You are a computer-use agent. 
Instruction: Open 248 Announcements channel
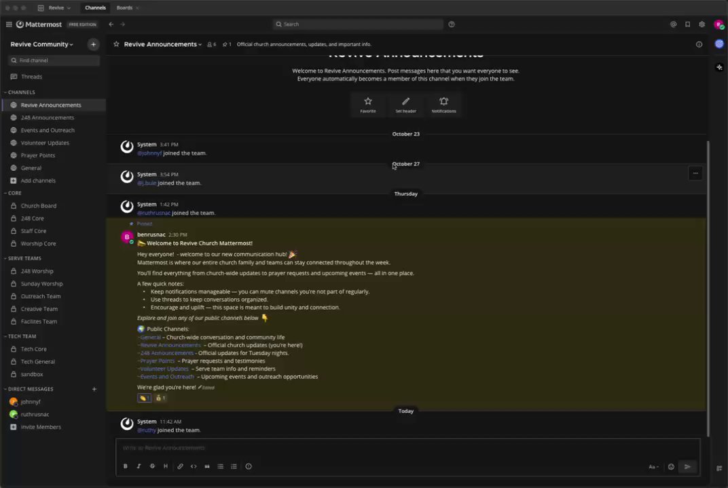pos(54,118)
